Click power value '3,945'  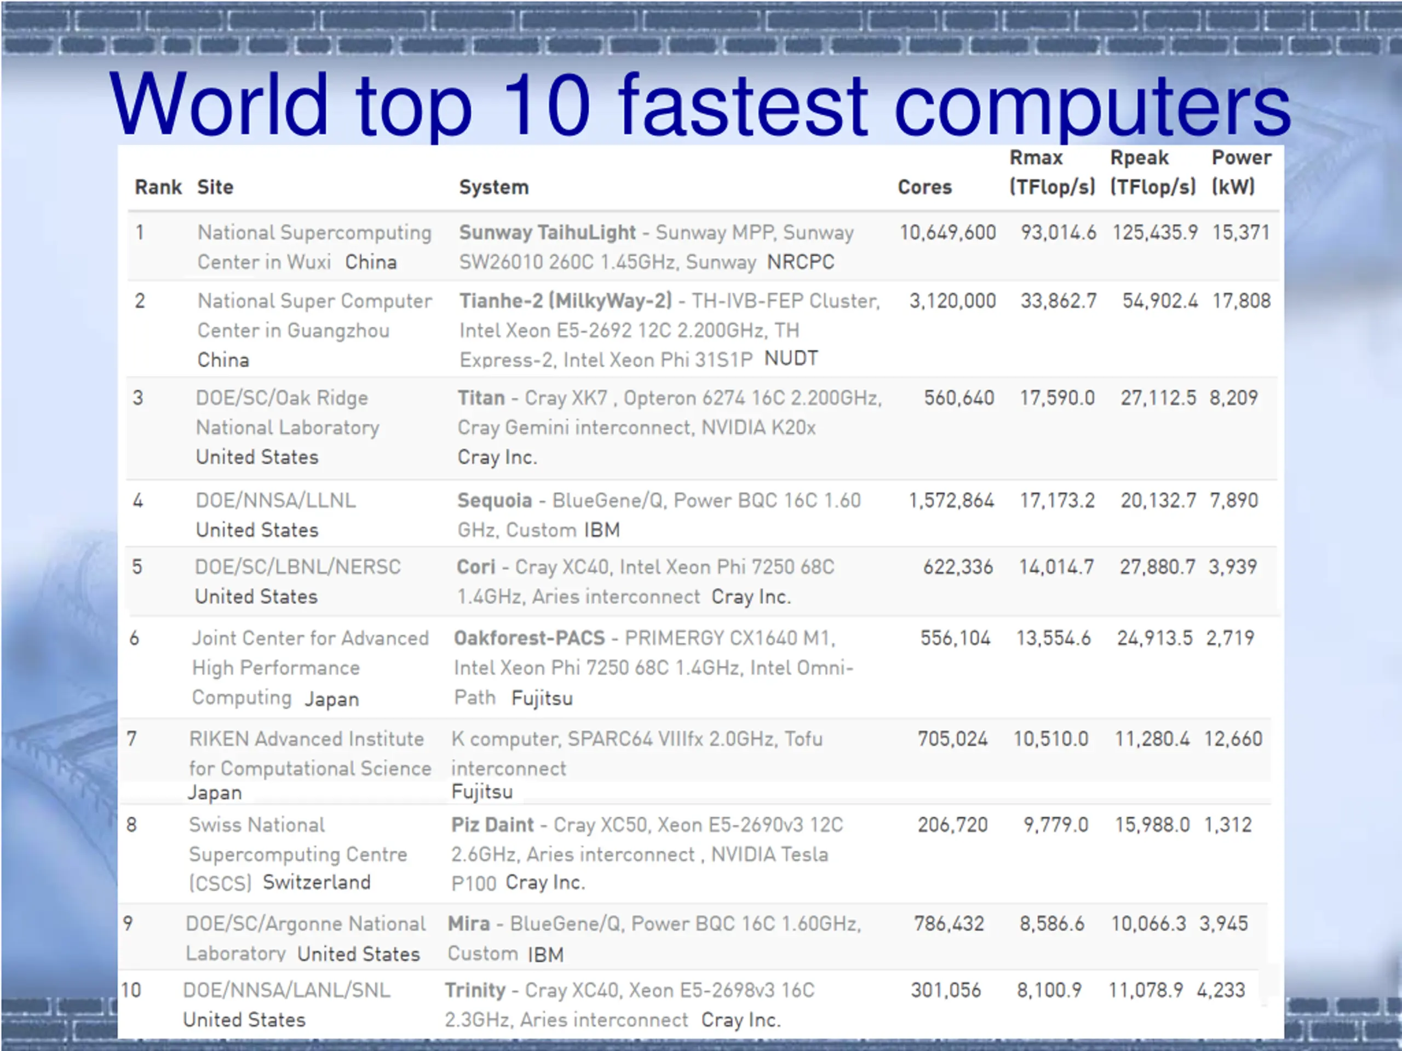click(1224, 923)
